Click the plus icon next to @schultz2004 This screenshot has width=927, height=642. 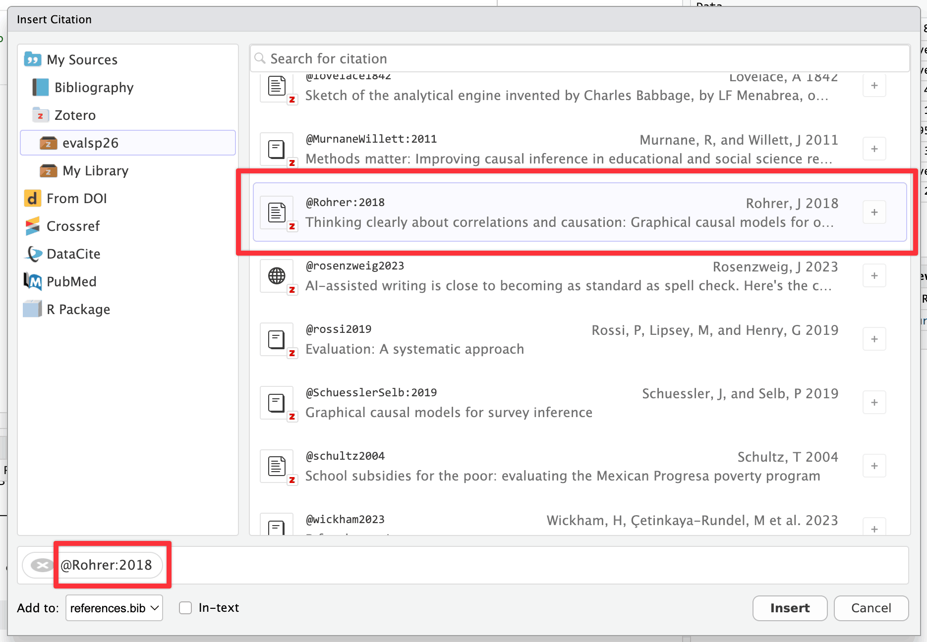coord(874,466)
